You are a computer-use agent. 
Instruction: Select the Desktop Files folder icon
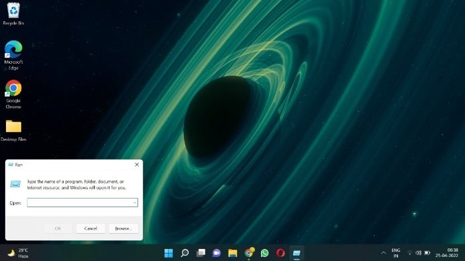[x=13, y=130]
